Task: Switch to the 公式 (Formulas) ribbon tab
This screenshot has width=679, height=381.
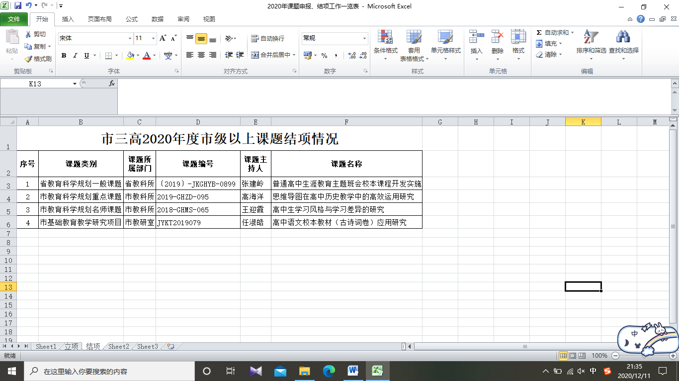Action: 131,19
